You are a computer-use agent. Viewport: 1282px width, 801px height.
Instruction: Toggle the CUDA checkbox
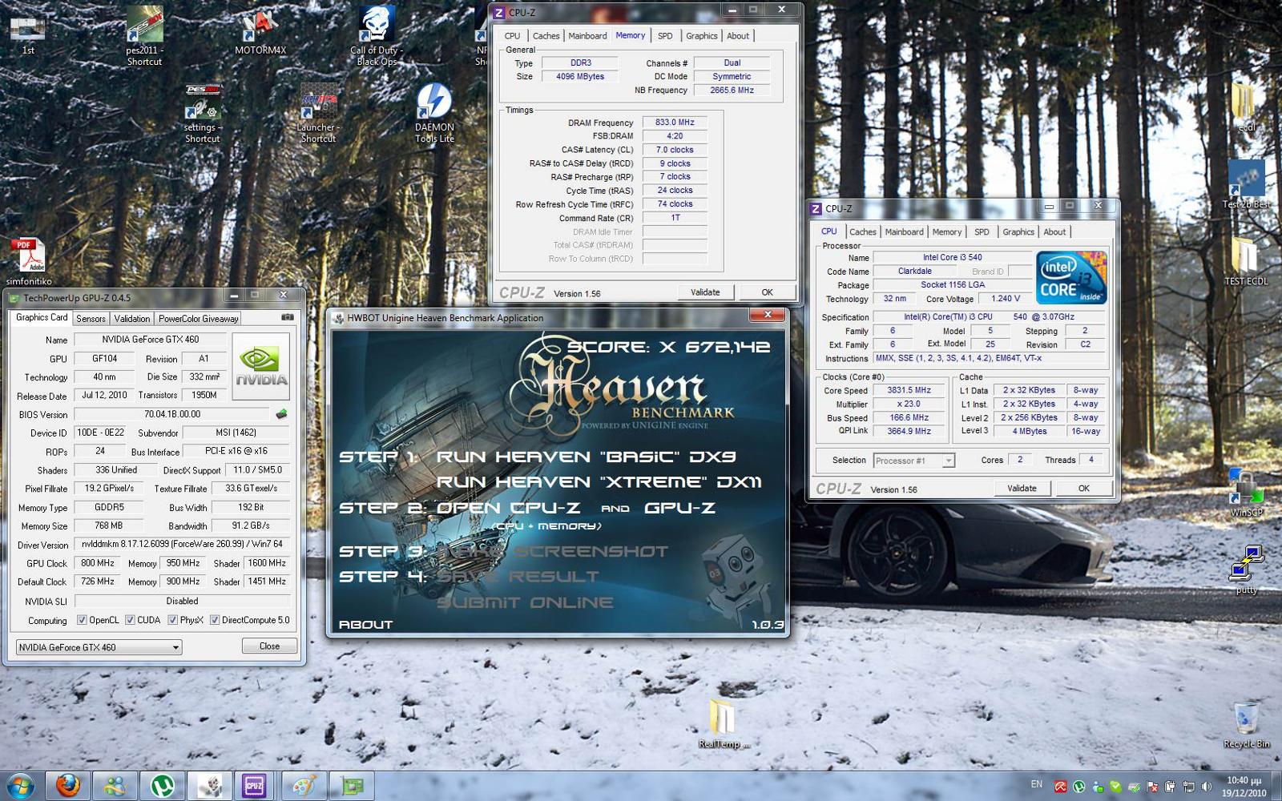(x=129, y=620)
